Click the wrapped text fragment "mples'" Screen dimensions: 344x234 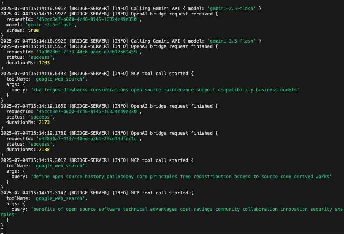click(x=9, y=214)
